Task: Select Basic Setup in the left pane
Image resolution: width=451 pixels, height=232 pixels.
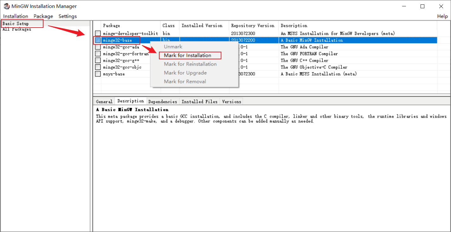Action: 16,23
